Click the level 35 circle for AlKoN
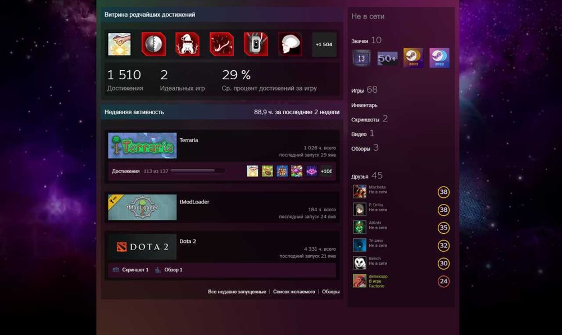The image size is (562, 335). pos(443,228)
